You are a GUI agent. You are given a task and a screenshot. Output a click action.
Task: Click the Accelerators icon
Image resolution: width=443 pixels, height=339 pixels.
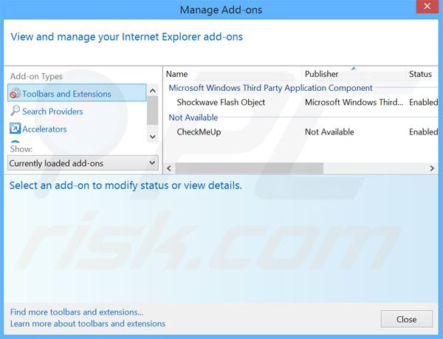point(15,129)
